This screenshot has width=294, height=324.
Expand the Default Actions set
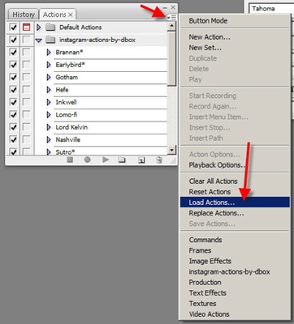pos(39,28)
